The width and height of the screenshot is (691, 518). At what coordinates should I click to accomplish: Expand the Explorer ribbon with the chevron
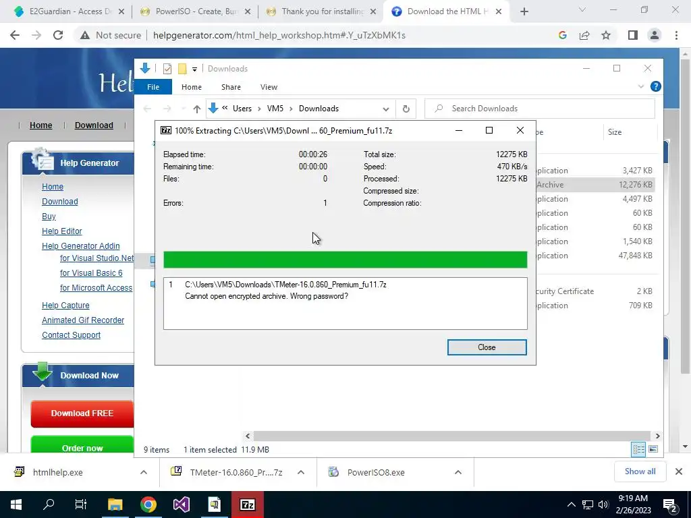[641, 87]
